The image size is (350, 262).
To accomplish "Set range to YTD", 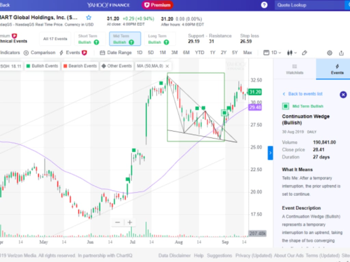I will 200,53.
